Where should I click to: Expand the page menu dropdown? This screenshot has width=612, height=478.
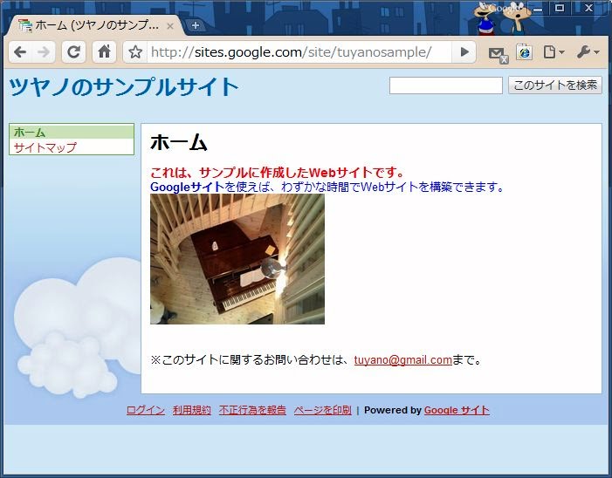coord(553,52)
